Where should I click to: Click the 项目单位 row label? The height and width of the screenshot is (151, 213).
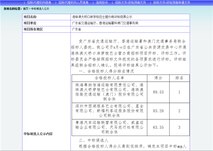click(47, 23)
